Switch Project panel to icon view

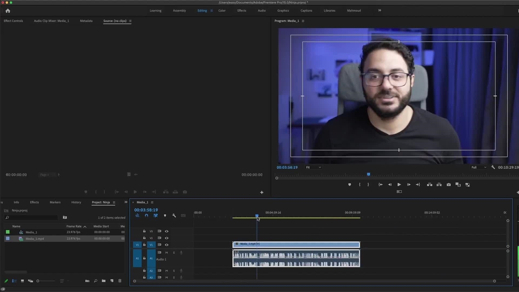pos(22,281)
